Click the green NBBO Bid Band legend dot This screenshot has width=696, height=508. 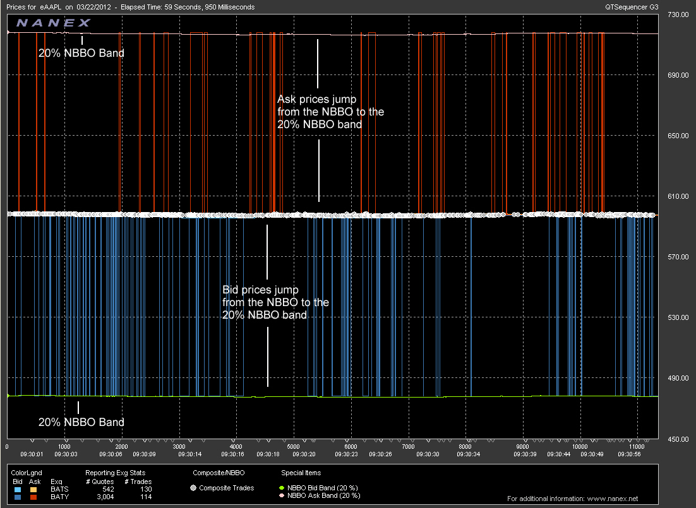(282, 488)
